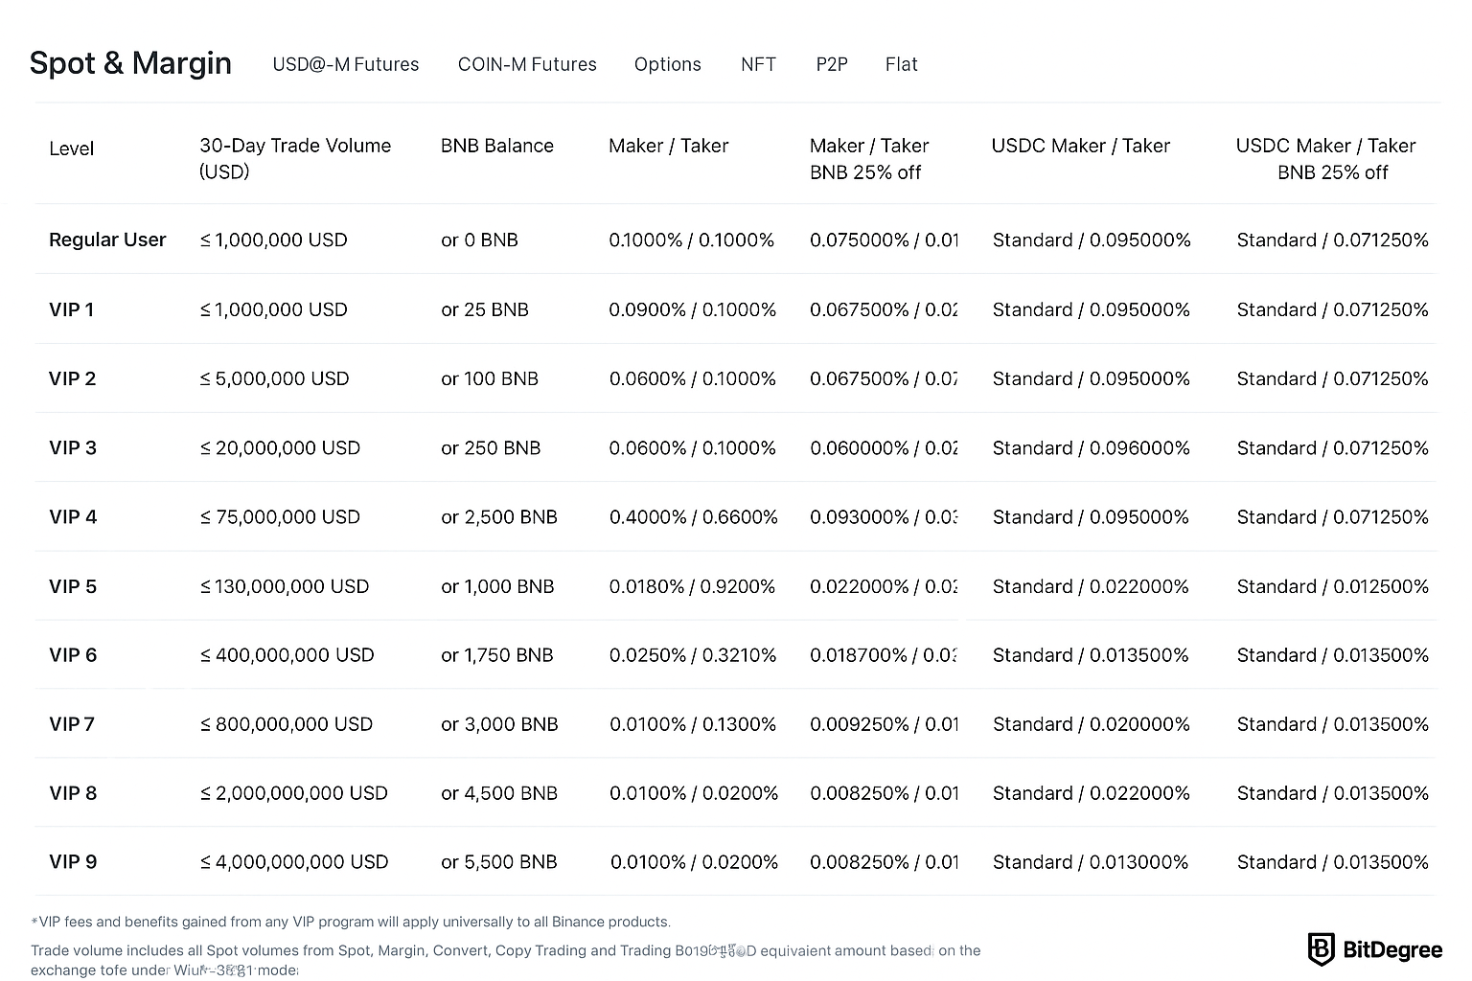The image size is (1472, 981).
Task: Select the VIP 4 row label
Action: pos(73,517)
